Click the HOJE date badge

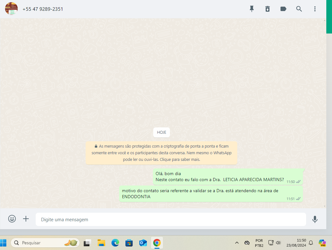[161, 132]
